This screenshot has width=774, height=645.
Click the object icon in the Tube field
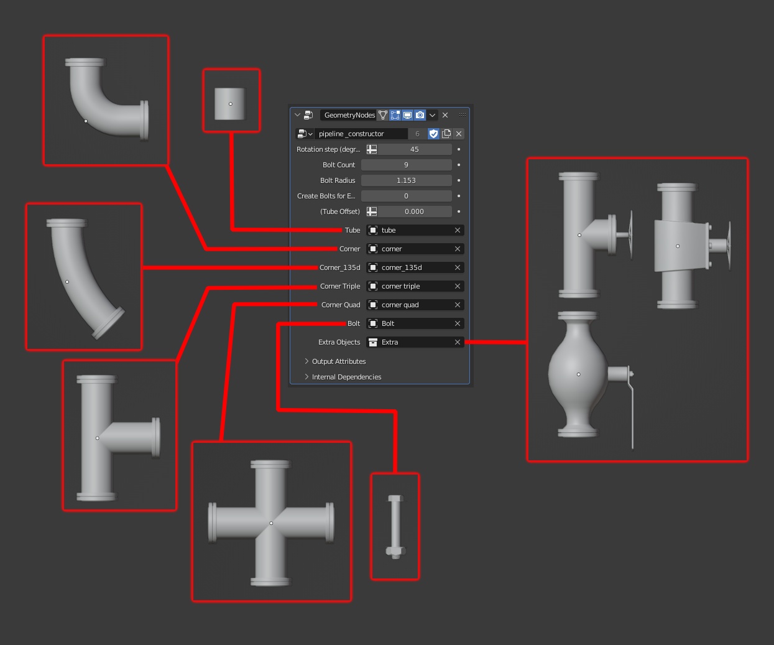tap(373, 230)
